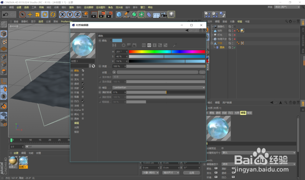Viewport: 305px width, 180px height.
Task: Open the 编辑器显示 组合 dropdown
Action: (x=259, y=164)
